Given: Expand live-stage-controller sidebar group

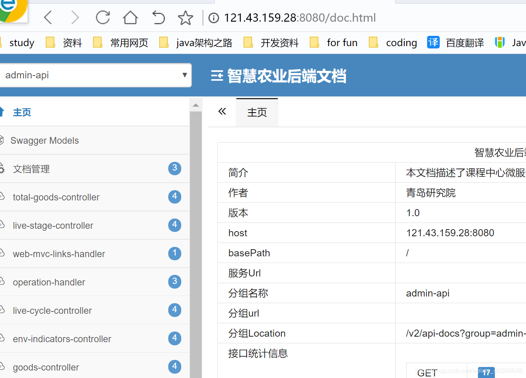Looking at the screenshot, I should click(x=95, y=226).
